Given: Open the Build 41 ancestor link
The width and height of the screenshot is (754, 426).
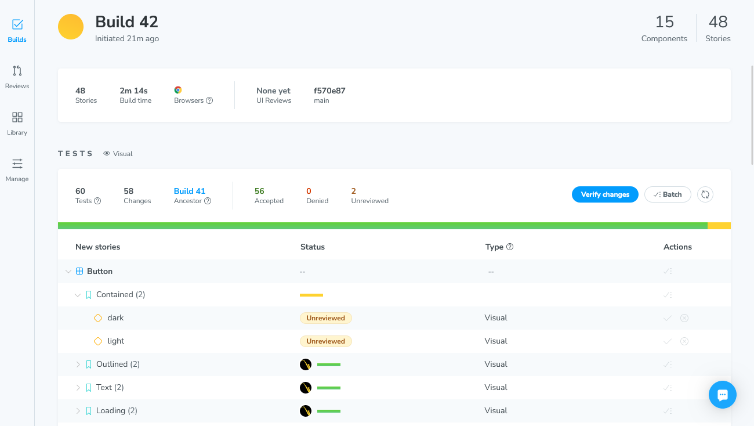Looking at the screenshot, I should tap(190, 191).
